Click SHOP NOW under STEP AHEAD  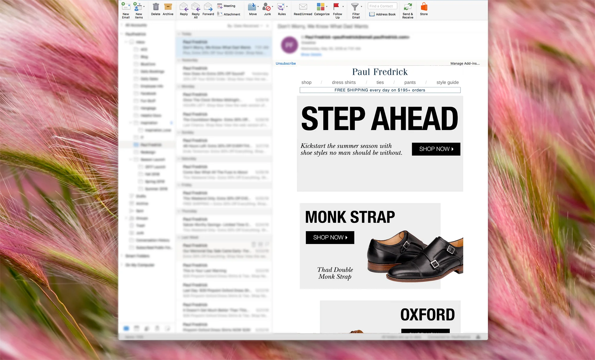point(436,149)
